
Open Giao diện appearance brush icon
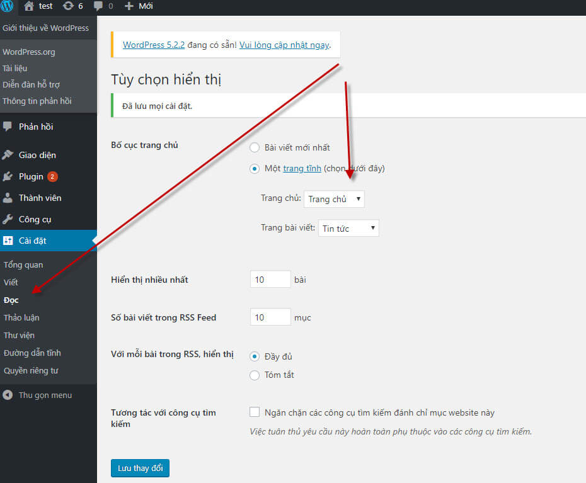8,155
